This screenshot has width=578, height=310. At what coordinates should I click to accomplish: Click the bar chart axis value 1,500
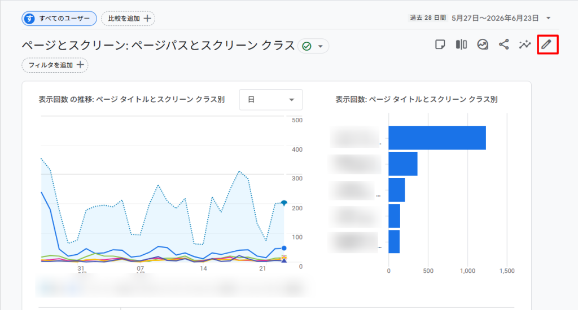(x=507, y=271)
